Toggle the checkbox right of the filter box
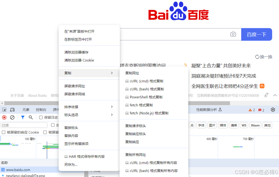The width and height of the screenshot is (279, 177). tap(53, 125)
